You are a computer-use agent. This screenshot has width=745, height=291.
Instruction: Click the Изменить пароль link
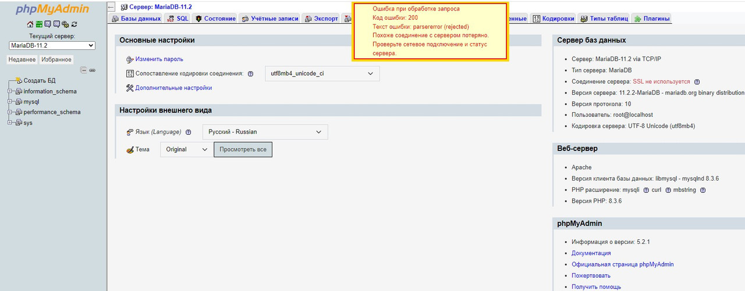click(159, 59)
